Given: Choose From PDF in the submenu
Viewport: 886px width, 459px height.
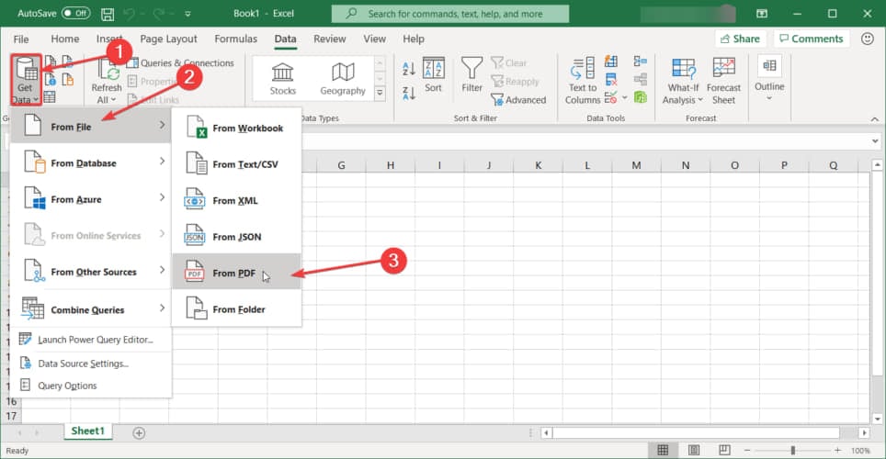Looking at the screenshot, I should 236,274.
